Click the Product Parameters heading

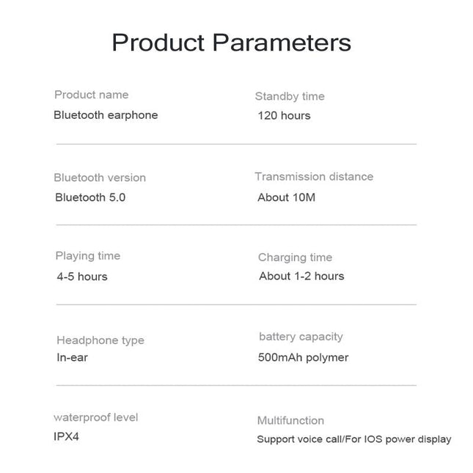[x=231, y=43]
